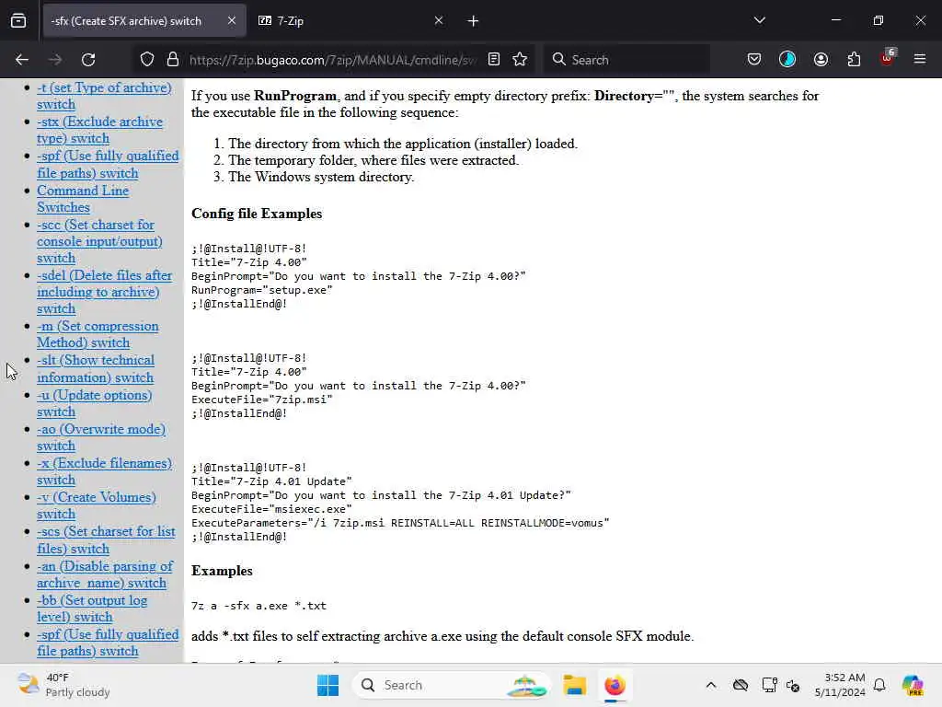This screenshot has width=942, height=707.
Task: Open clock showing 3:52 AM
Action: [x=840, y=685]
